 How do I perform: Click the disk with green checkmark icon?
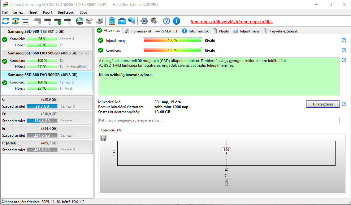click(58, 21)
